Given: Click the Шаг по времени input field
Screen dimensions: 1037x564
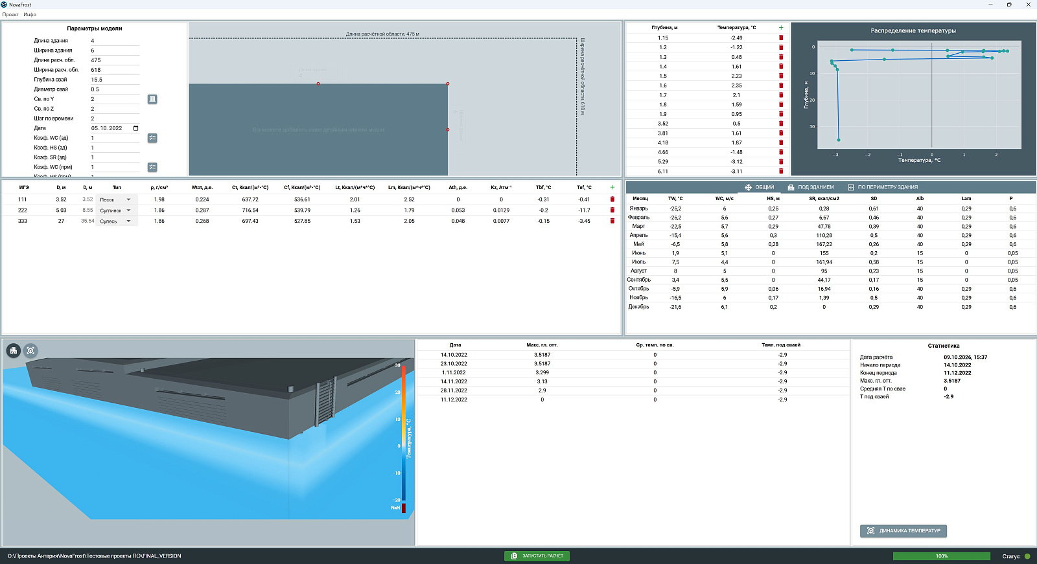Looking at the screenshot, I should coord(115,118).
